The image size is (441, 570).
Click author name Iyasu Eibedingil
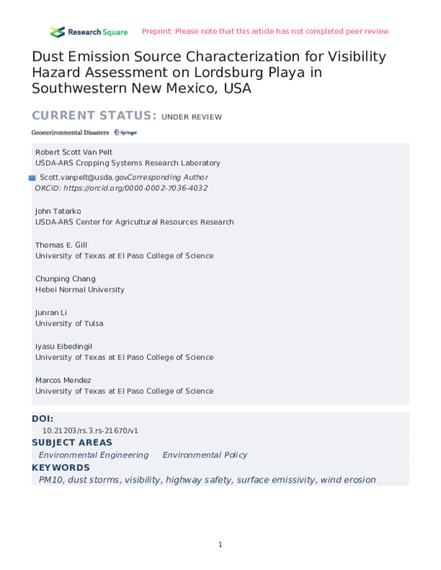pos(64,346)
